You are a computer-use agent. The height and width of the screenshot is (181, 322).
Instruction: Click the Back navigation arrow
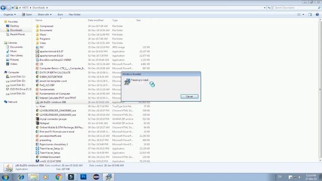pyautogui.click(x=3, y=8)
